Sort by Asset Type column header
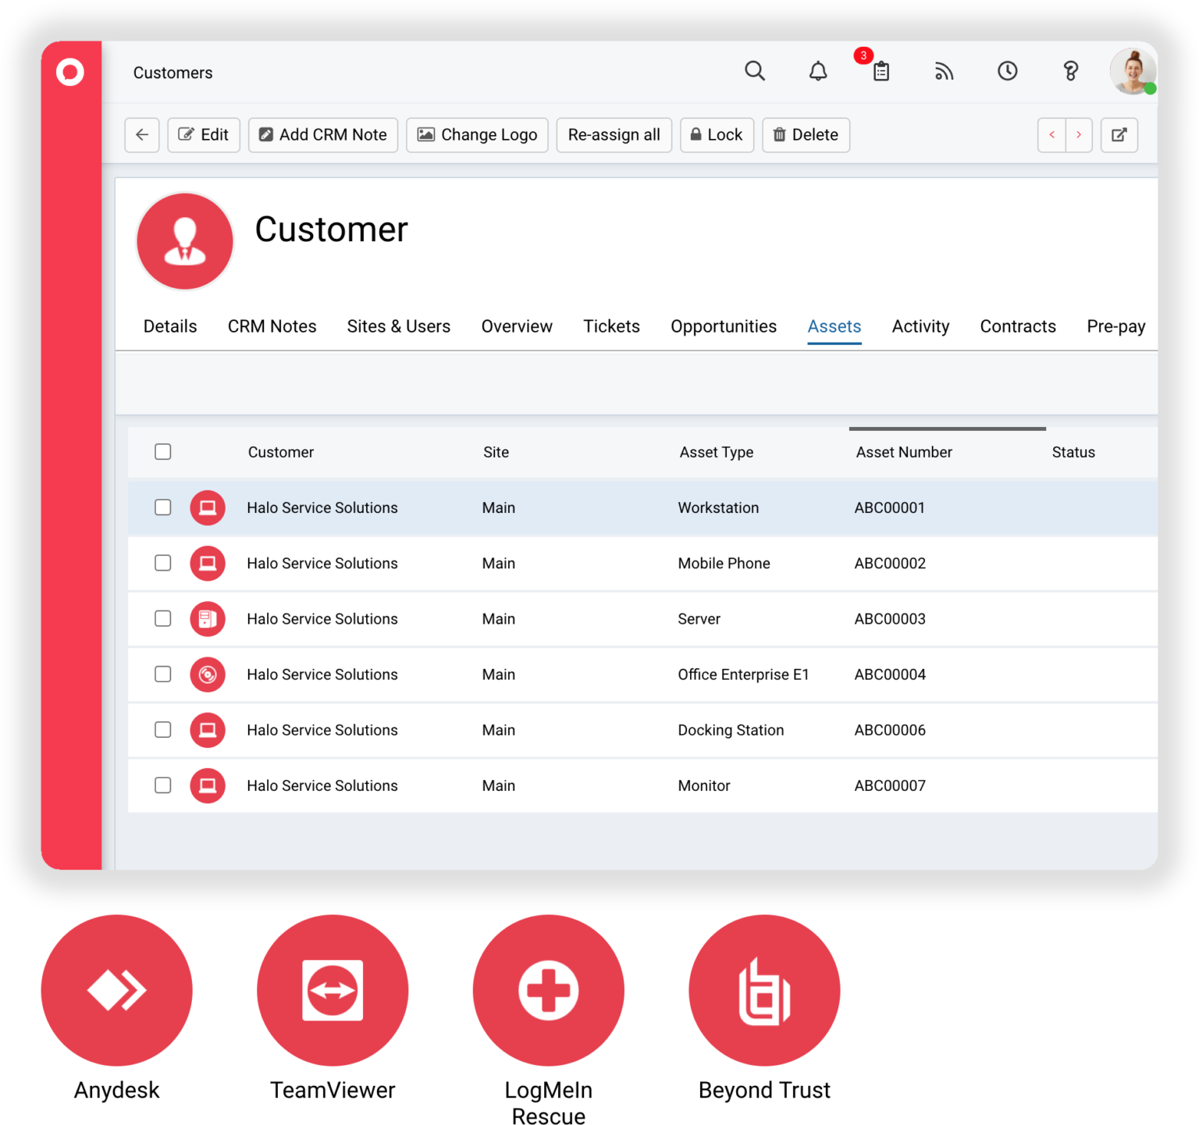Screen dimensions: 1199x1125 tap(717, 452)
